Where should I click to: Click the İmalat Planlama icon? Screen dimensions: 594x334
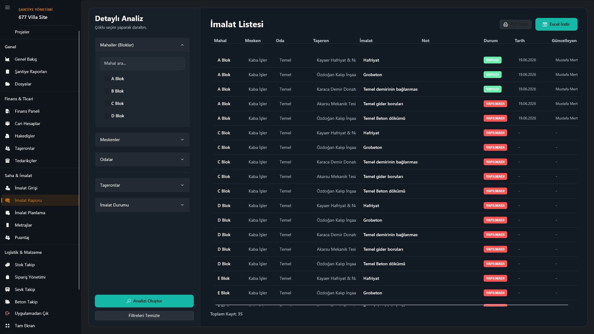coord(7,213)
